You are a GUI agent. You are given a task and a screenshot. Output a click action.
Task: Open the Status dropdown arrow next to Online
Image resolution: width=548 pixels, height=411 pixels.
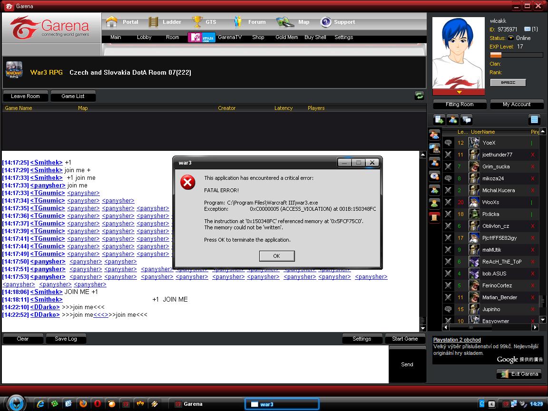click(511, 38)
